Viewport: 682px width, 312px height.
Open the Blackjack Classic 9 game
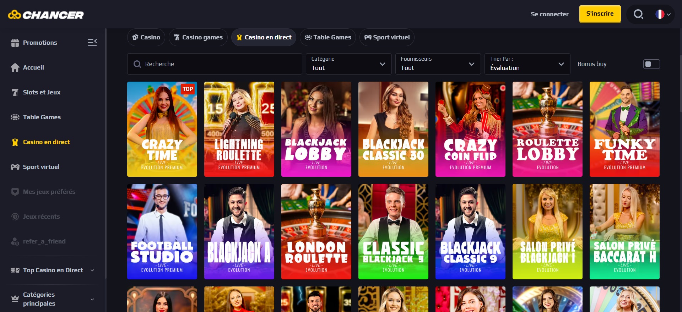[x=470, y=231]
